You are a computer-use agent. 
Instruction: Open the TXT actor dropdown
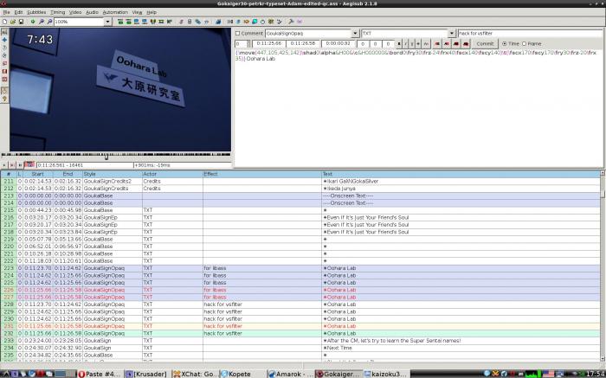tap(451, 34)
